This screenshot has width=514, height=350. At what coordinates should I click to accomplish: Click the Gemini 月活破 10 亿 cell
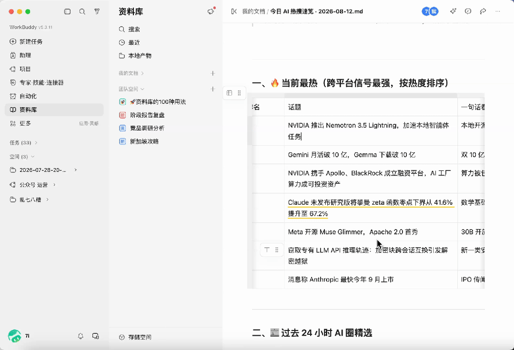point(371,155)
